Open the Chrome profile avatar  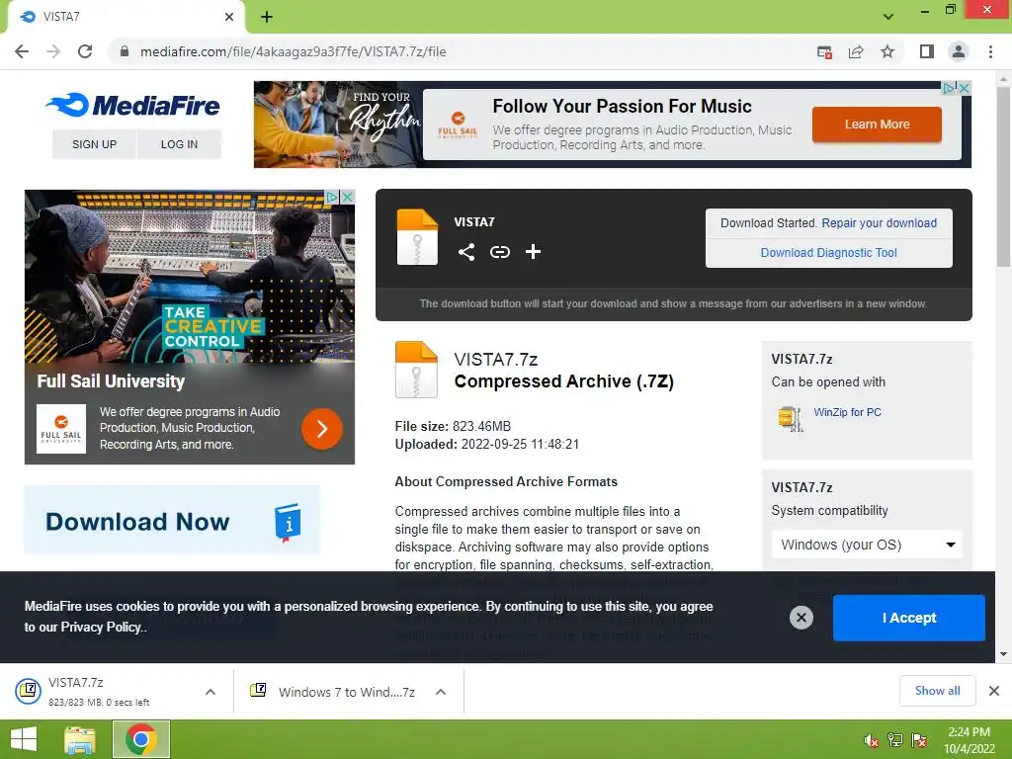tap(959, 51)
